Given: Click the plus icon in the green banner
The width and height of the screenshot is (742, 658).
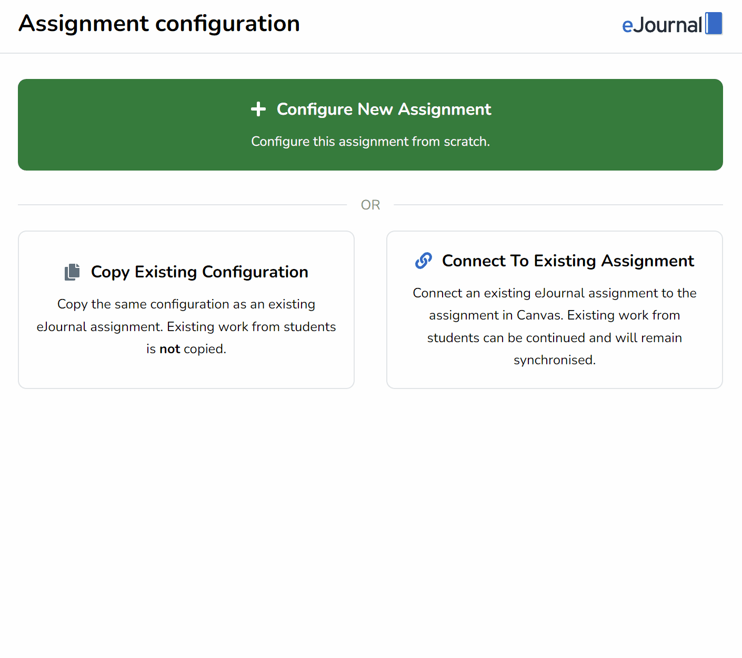Looking at the screenshot, I should pyautogui.click(x=258, y=109).
